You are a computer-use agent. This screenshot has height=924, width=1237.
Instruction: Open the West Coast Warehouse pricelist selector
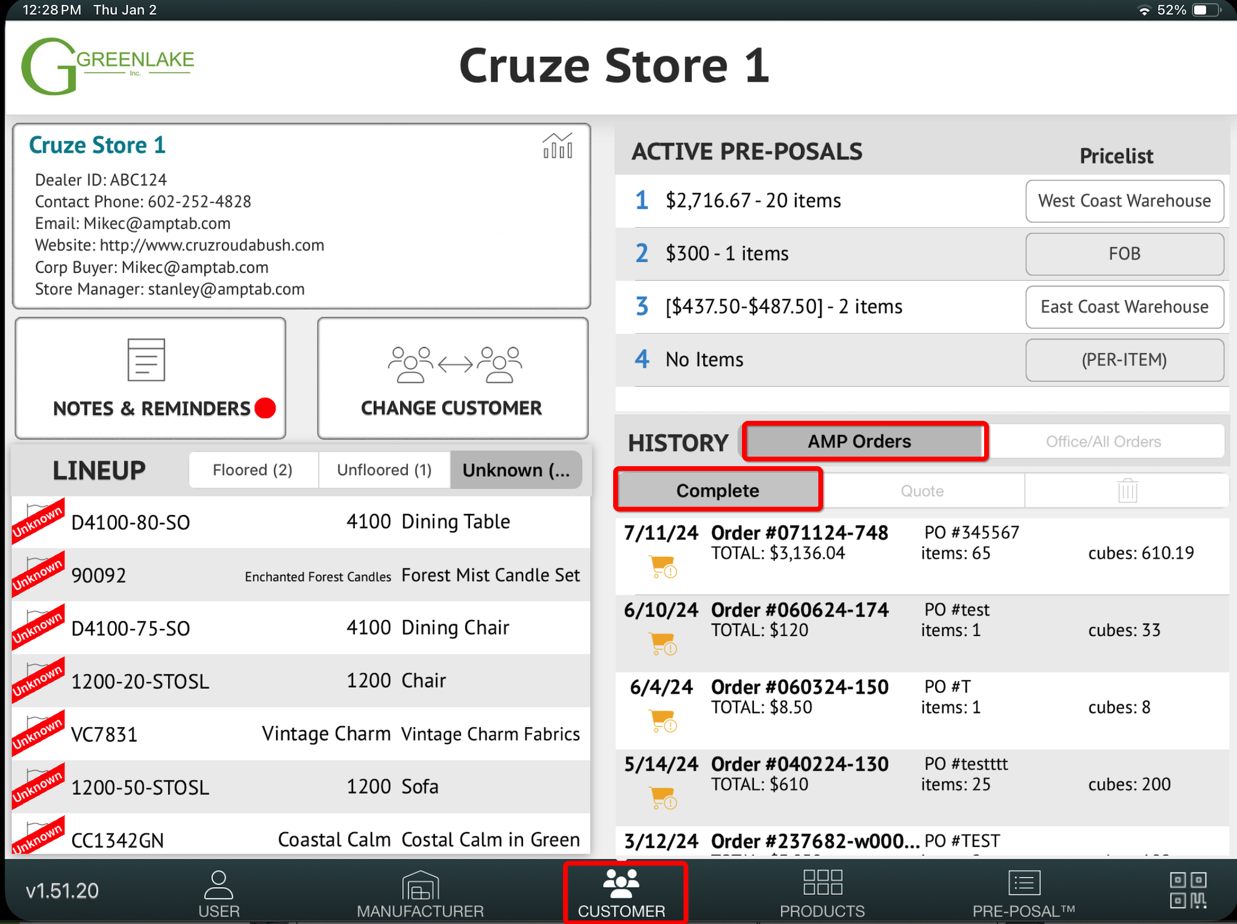click(1124, 201)
